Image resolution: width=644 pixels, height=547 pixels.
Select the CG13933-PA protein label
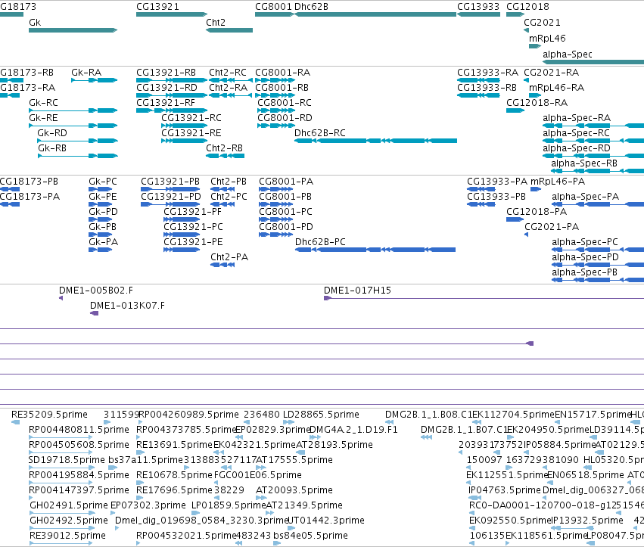pos(497,181)
